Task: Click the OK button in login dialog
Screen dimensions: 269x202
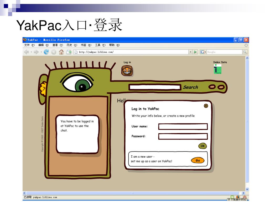Action: (x=203, y=146)
